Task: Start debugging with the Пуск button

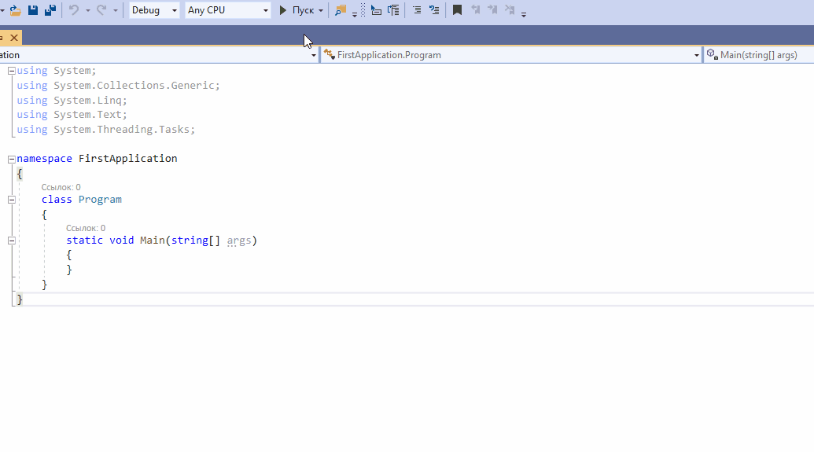Action: click(297, 10)
